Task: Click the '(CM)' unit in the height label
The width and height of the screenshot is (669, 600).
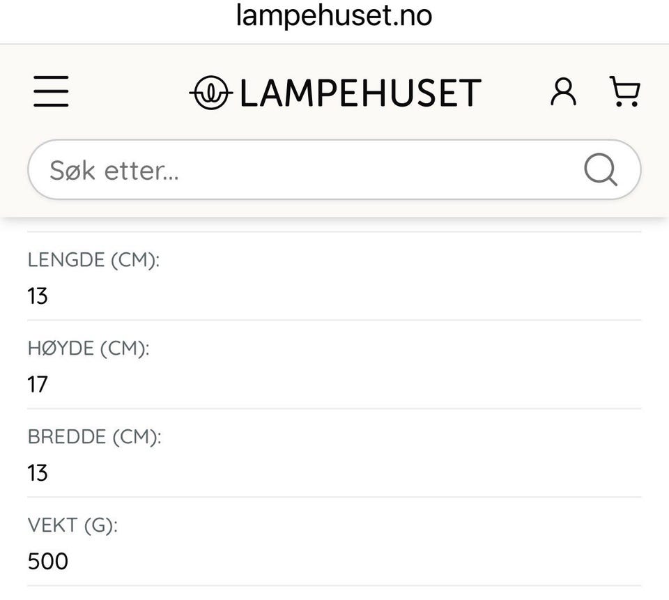Action: 124,348
